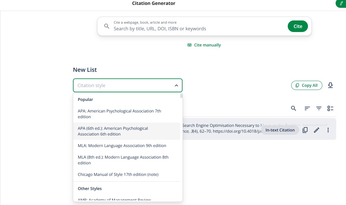Open search within the citation list
346x205 pixels.
294,108
